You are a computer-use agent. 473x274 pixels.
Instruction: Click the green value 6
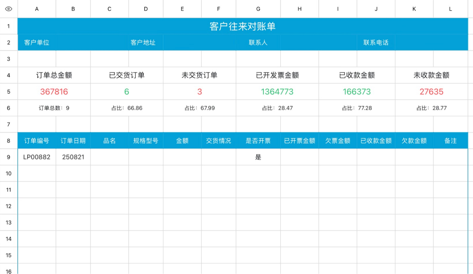tap(127, 92)
